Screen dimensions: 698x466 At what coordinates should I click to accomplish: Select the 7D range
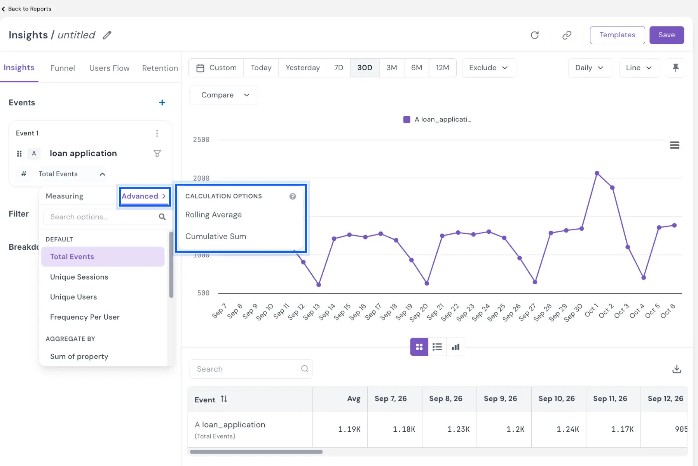point(339,68)
